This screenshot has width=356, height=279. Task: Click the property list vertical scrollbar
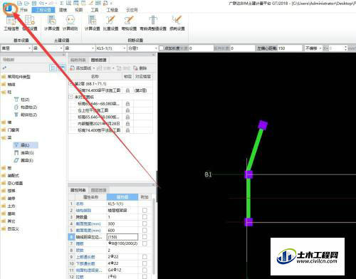[154, 237]
